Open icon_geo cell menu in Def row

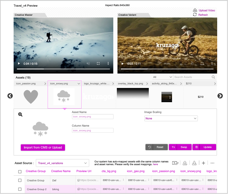pyautogui.click(x=149, y=180)
